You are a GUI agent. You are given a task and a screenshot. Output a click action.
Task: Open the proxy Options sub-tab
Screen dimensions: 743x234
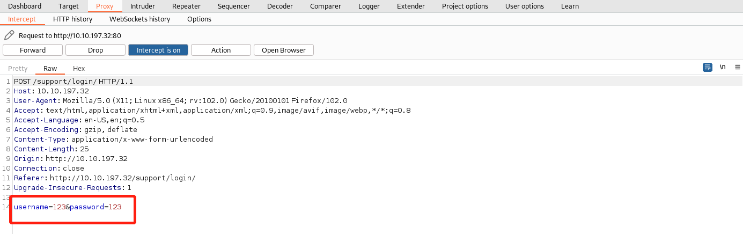pos(199,19)
